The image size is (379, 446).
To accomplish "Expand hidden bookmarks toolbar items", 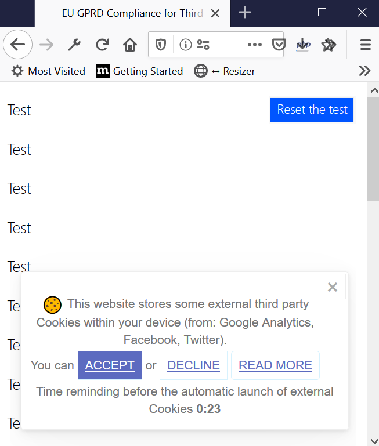I will [x=364, y=71].
